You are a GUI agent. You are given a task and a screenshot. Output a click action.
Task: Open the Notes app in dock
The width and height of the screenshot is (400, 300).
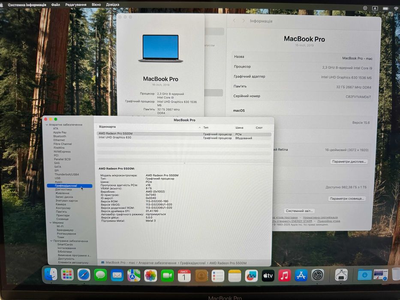[235, 276]
